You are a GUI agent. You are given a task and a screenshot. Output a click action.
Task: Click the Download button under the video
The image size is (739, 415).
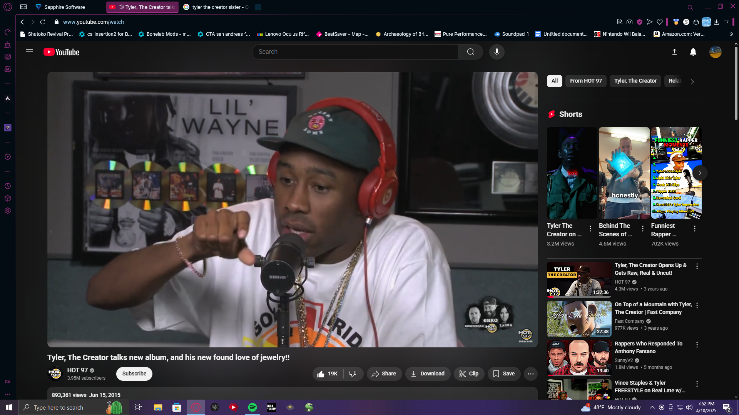428,373
